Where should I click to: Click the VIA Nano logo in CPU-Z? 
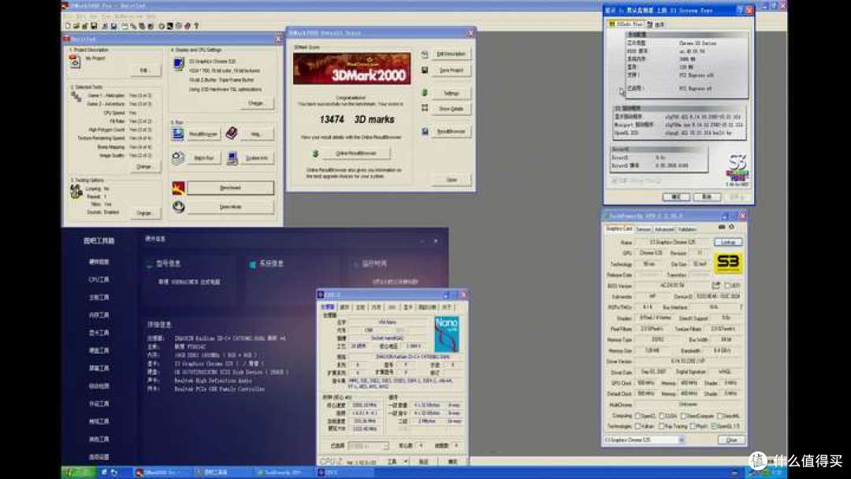tap(447, 335)
